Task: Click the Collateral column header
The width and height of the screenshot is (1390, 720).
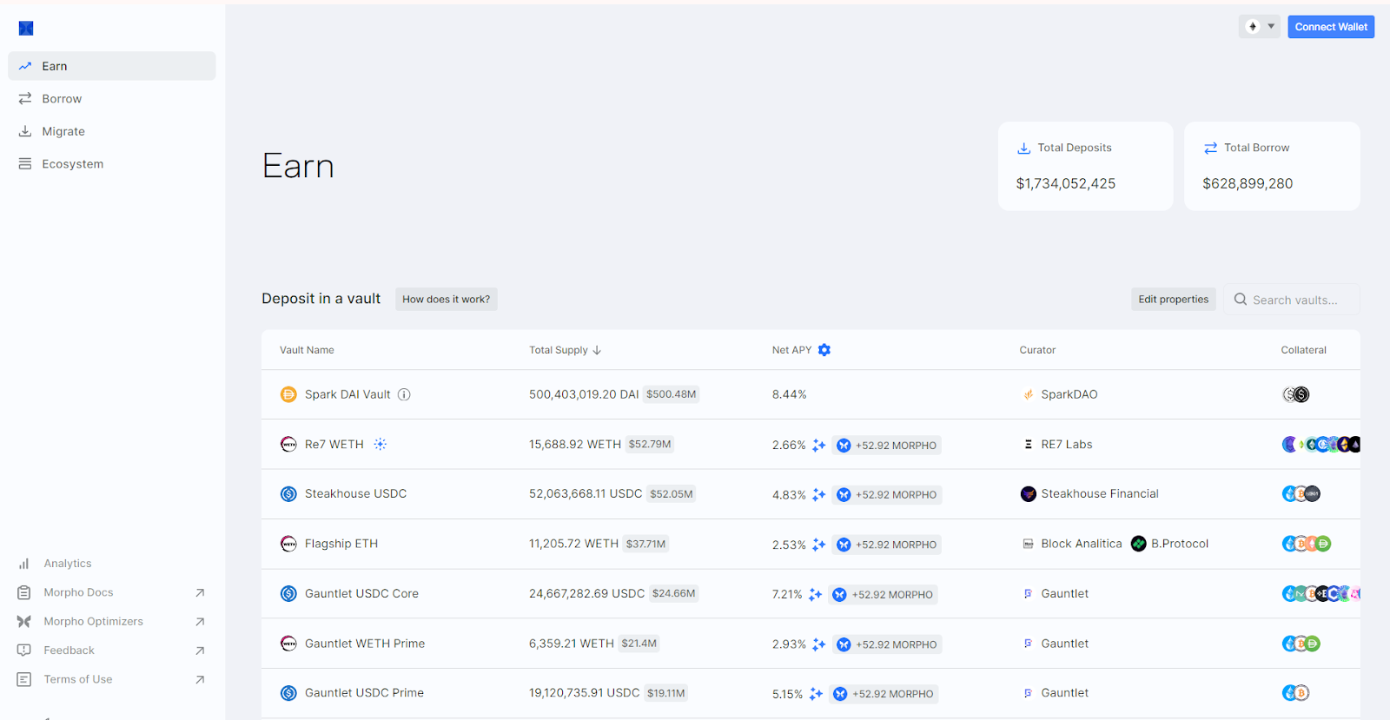Action: tap(1303, 350)
